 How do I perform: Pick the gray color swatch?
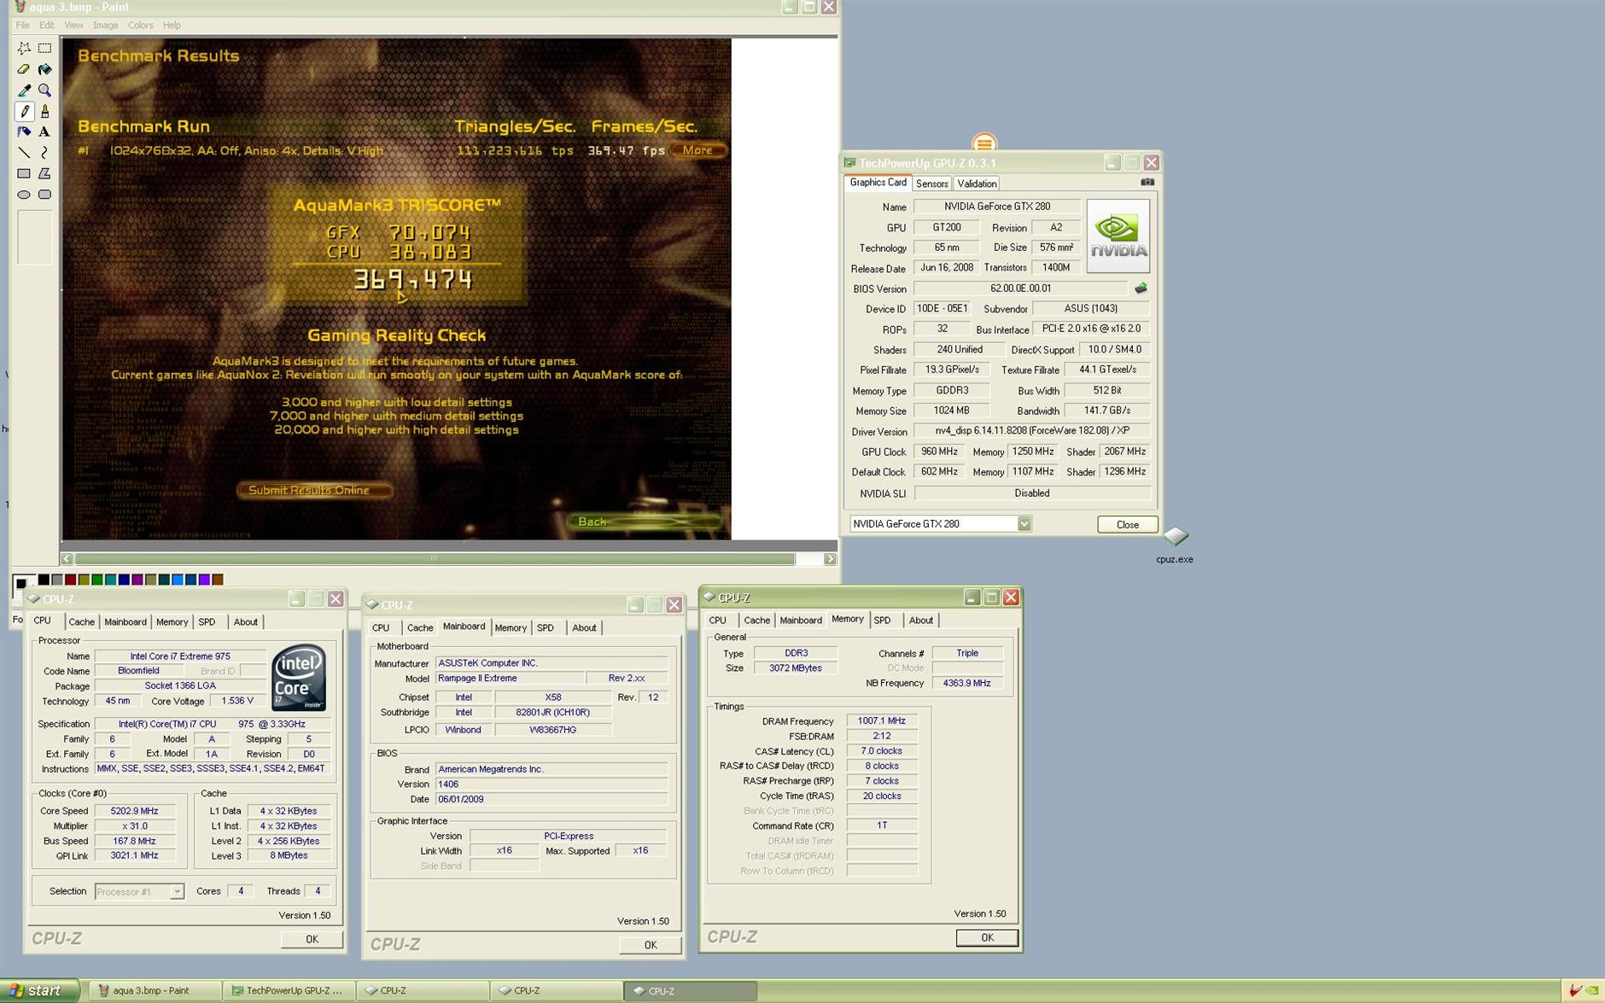(x=57, y=580)
